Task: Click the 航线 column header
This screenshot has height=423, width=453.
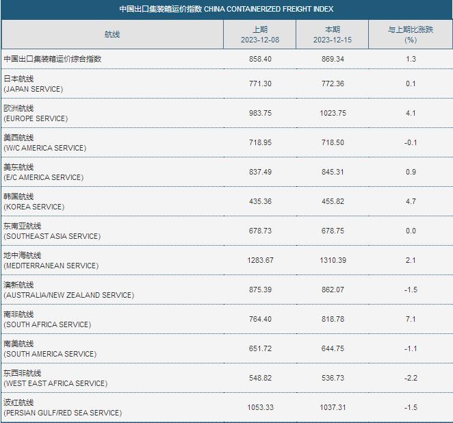Action: click(x=112, y=34)
